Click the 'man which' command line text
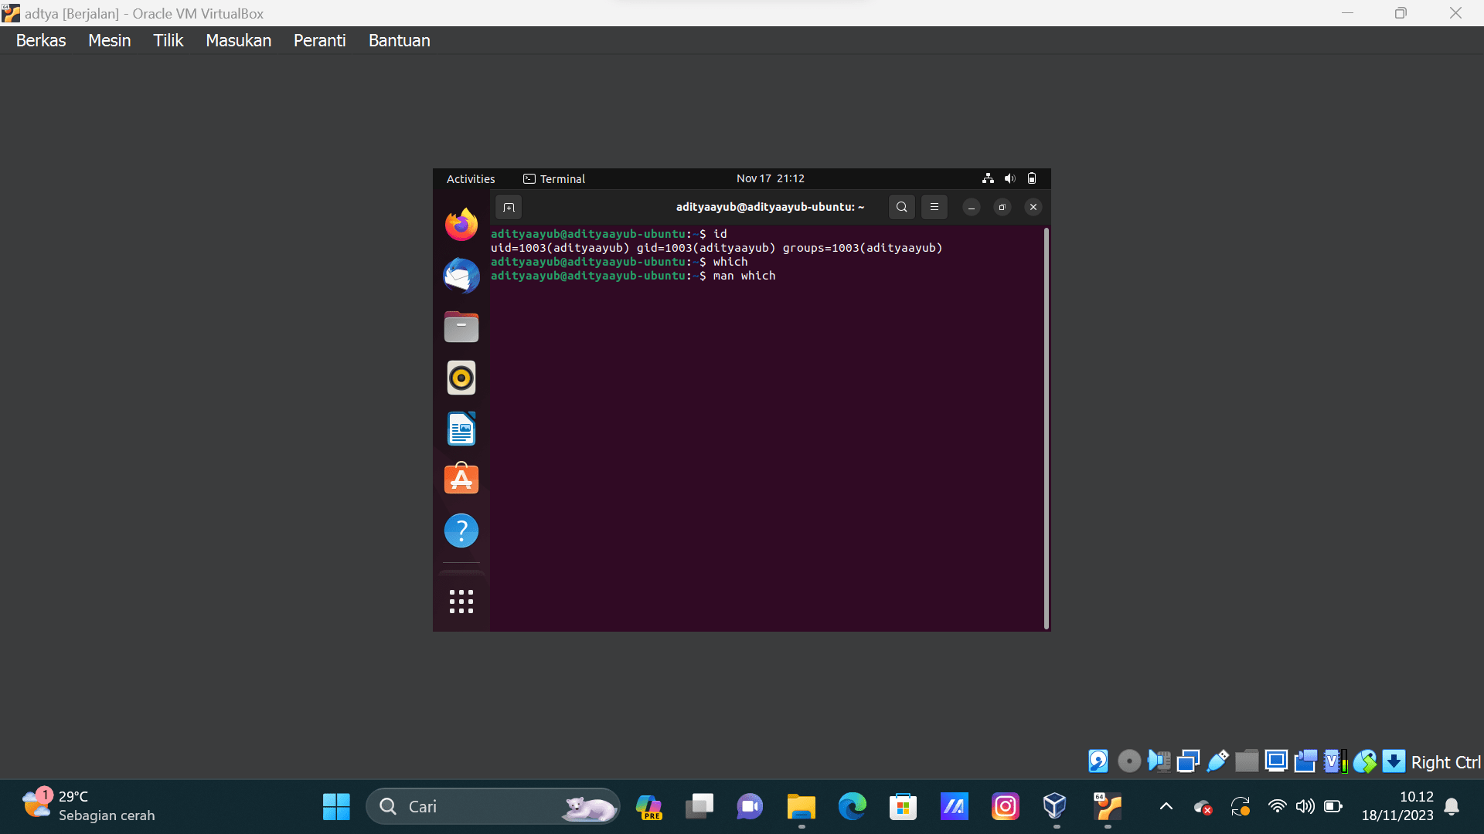Viewport: 1484px width, 834px height. (744, 276)
